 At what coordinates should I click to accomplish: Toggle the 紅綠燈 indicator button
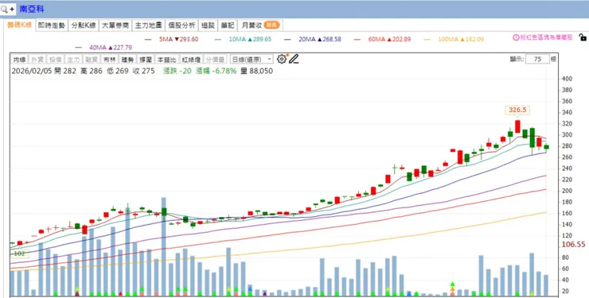tap(191, 60)
